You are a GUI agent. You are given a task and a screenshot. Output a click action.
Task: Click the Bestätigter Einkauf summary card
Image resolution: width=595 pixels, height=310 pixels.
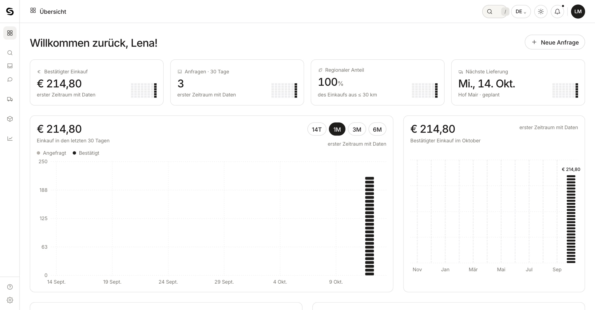(x=97, y=82)
